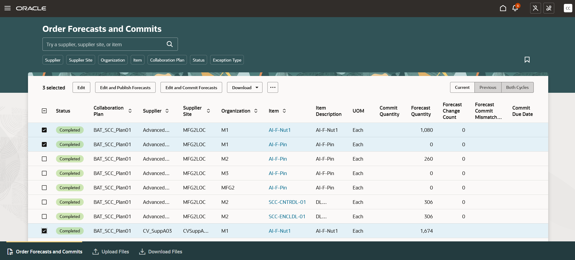Open AI-F-Nut1 link in CV_SuppA03 row
Viewport: 575px width, 260px height.
click(x=280, y=231)
